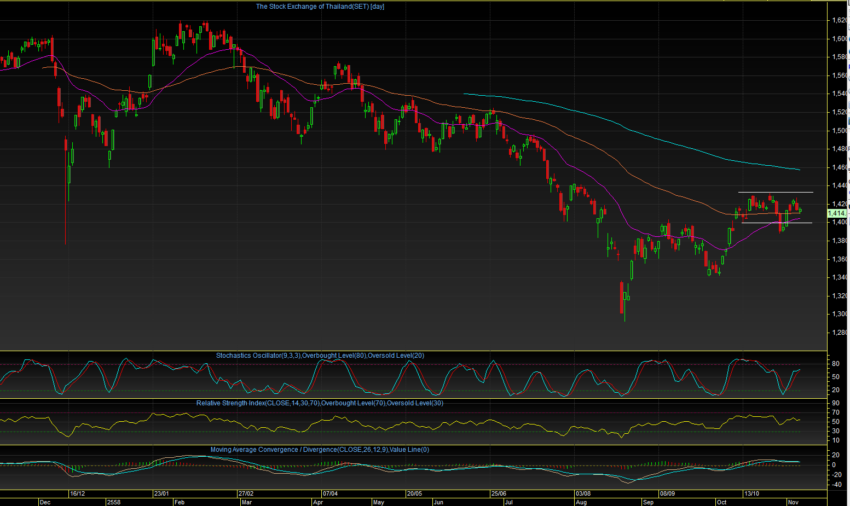
Task: Click the 1,500 price axis label
Action: 840,131
